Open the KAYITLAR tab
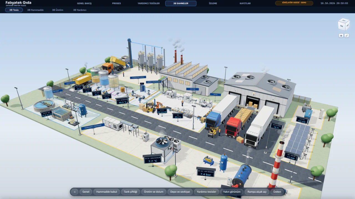 245,3
